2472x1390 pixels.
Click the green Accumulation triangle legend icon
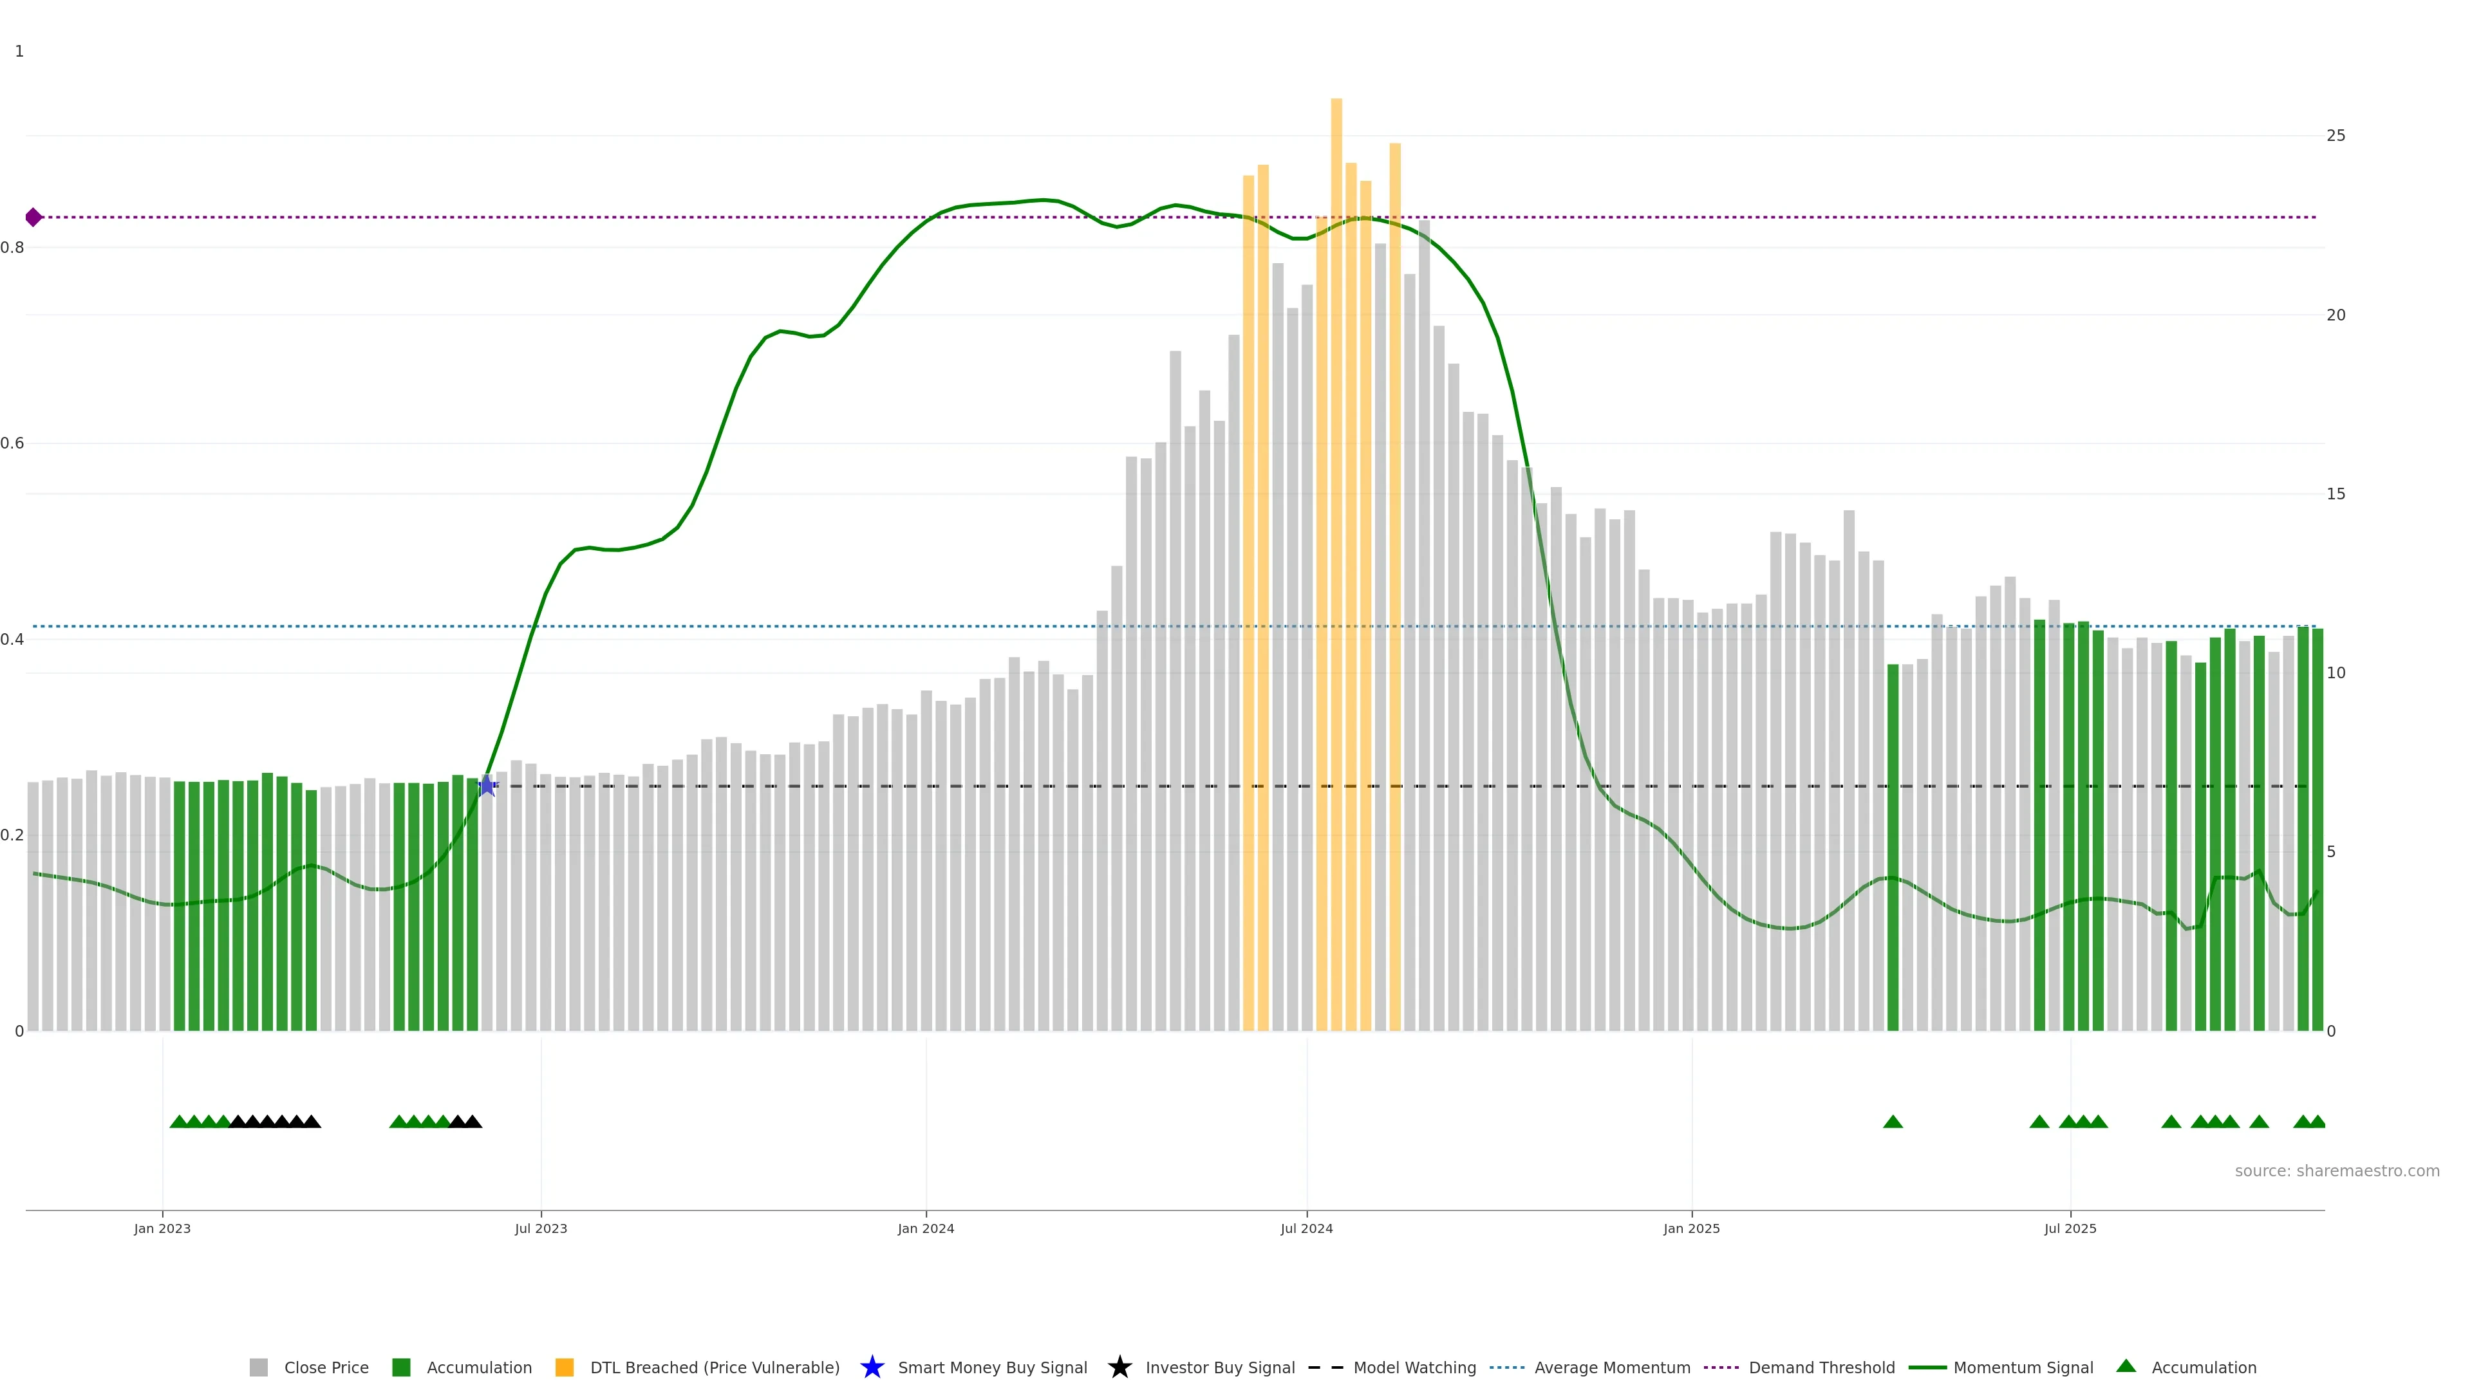click(2126, 1366)
